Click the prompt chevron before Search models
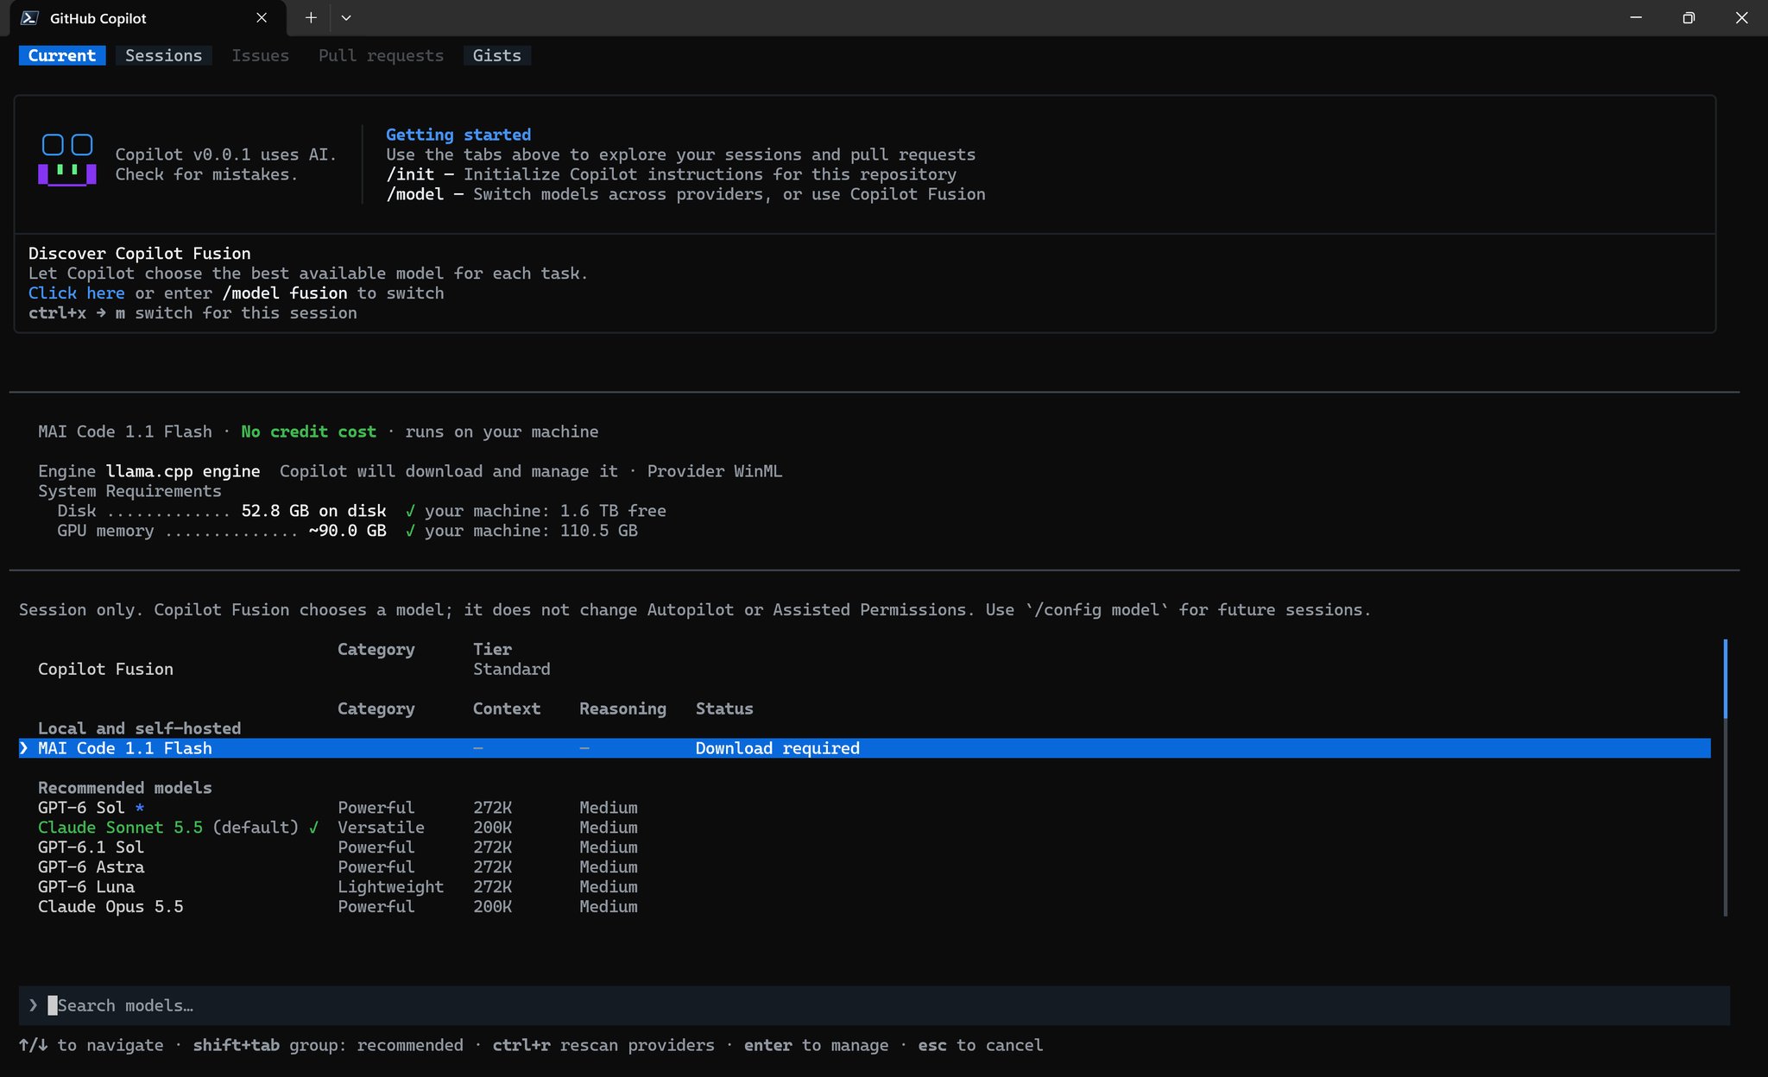 coord(33,1005)
